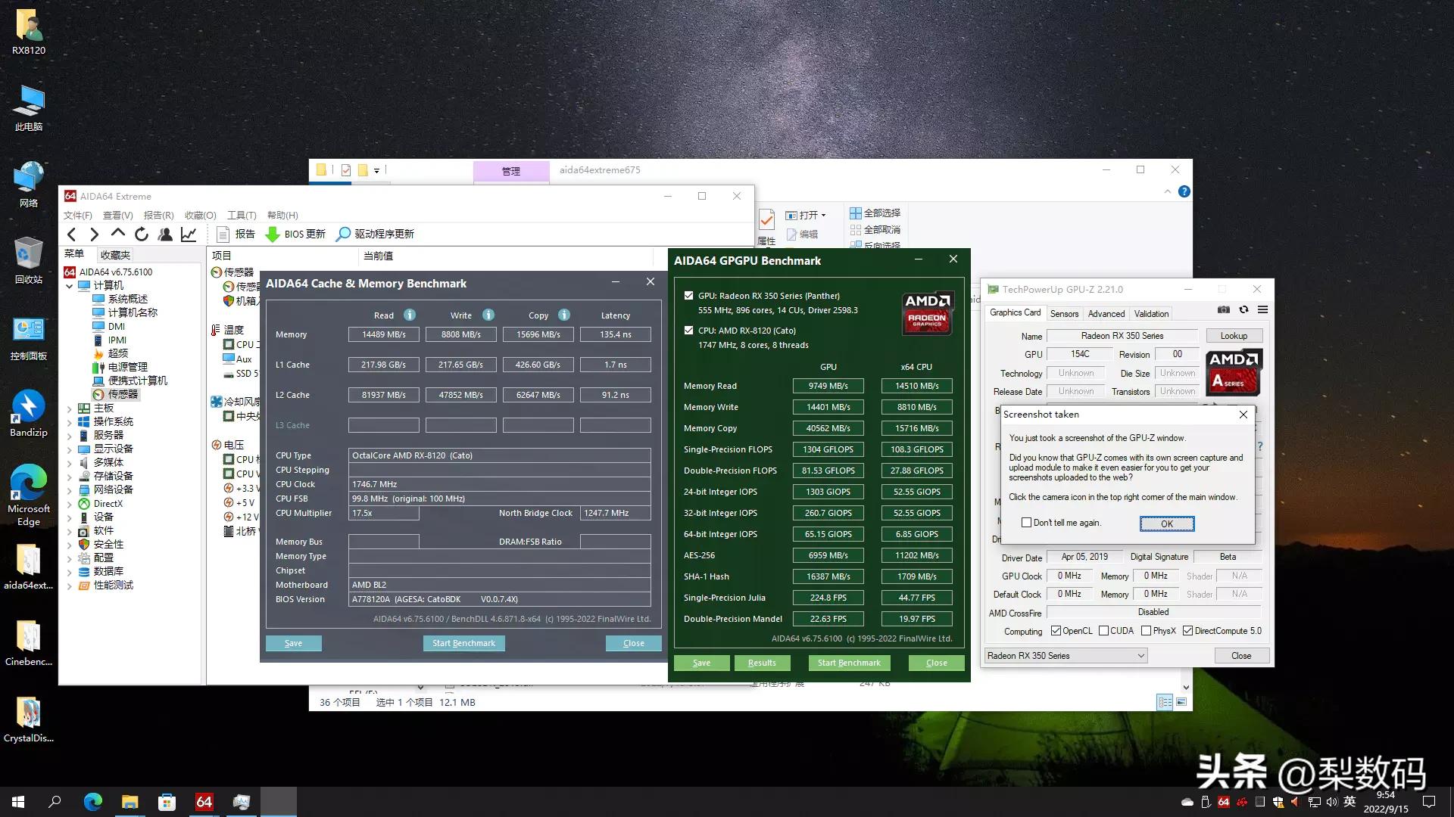Click the refresh icon in GPU-Z titlebar
The height and width of the screenshot is (817, 1454).
(x=1243, y=309)
